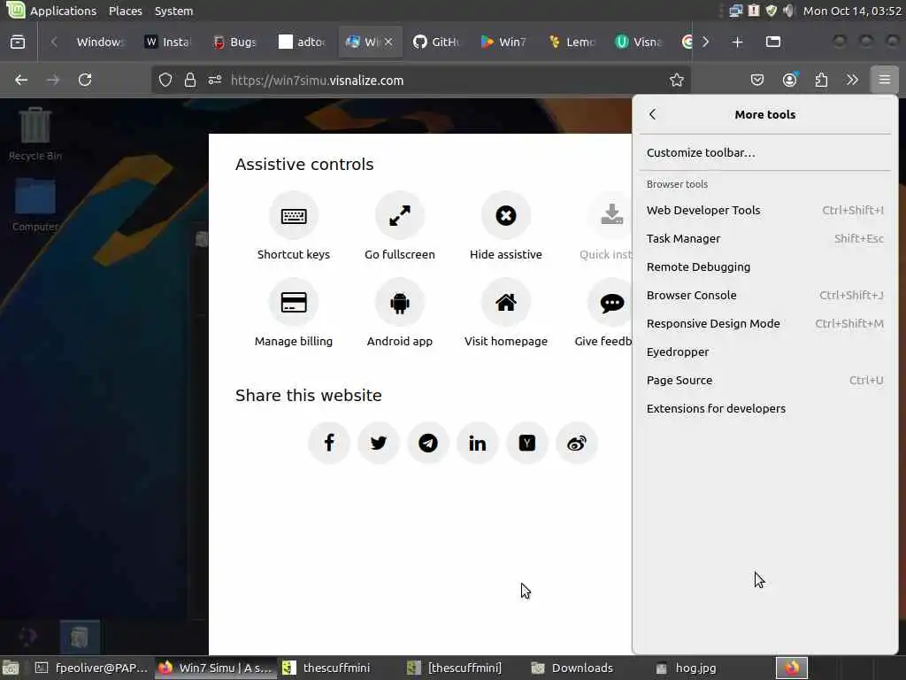Share the website on Facebook
The width and height of the screenshot is (906, 680).
click(x=329, y=443)
